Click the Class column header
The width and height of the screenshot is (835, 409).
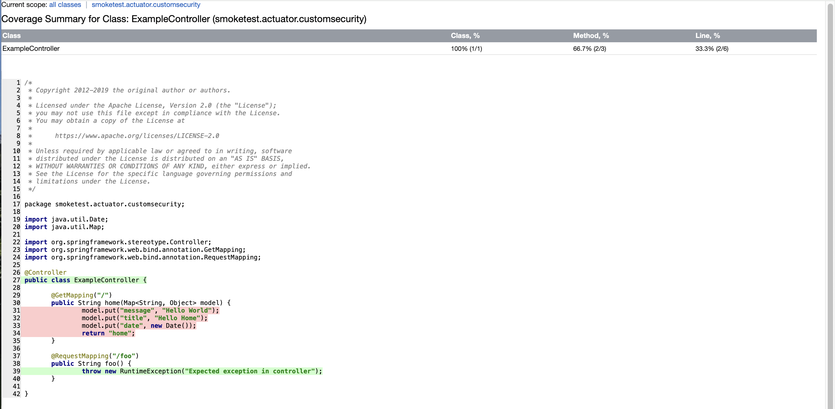point(12,36)
